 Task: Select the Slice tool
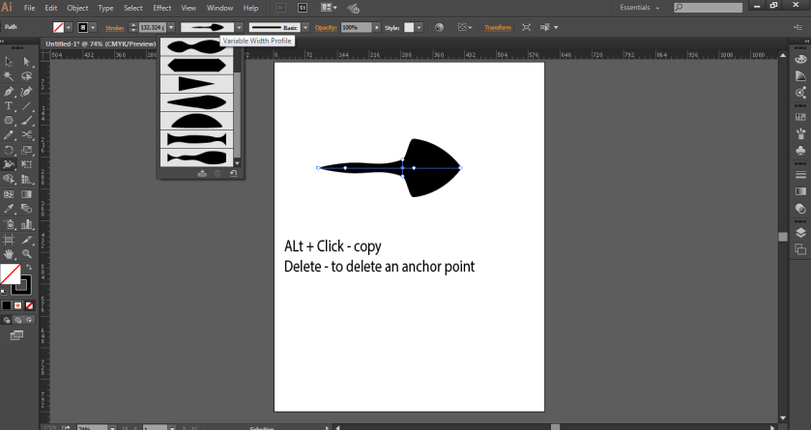(x=26, y=240)
